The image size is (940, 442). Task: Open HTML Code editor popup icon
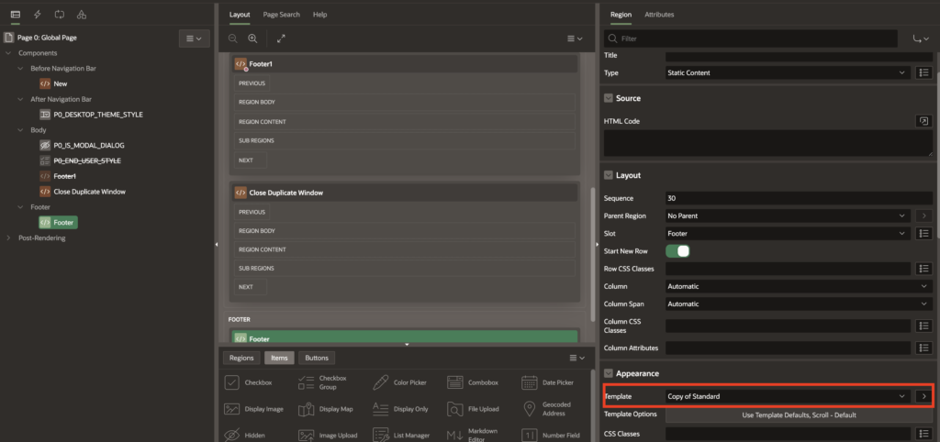(x=923, y=121)
